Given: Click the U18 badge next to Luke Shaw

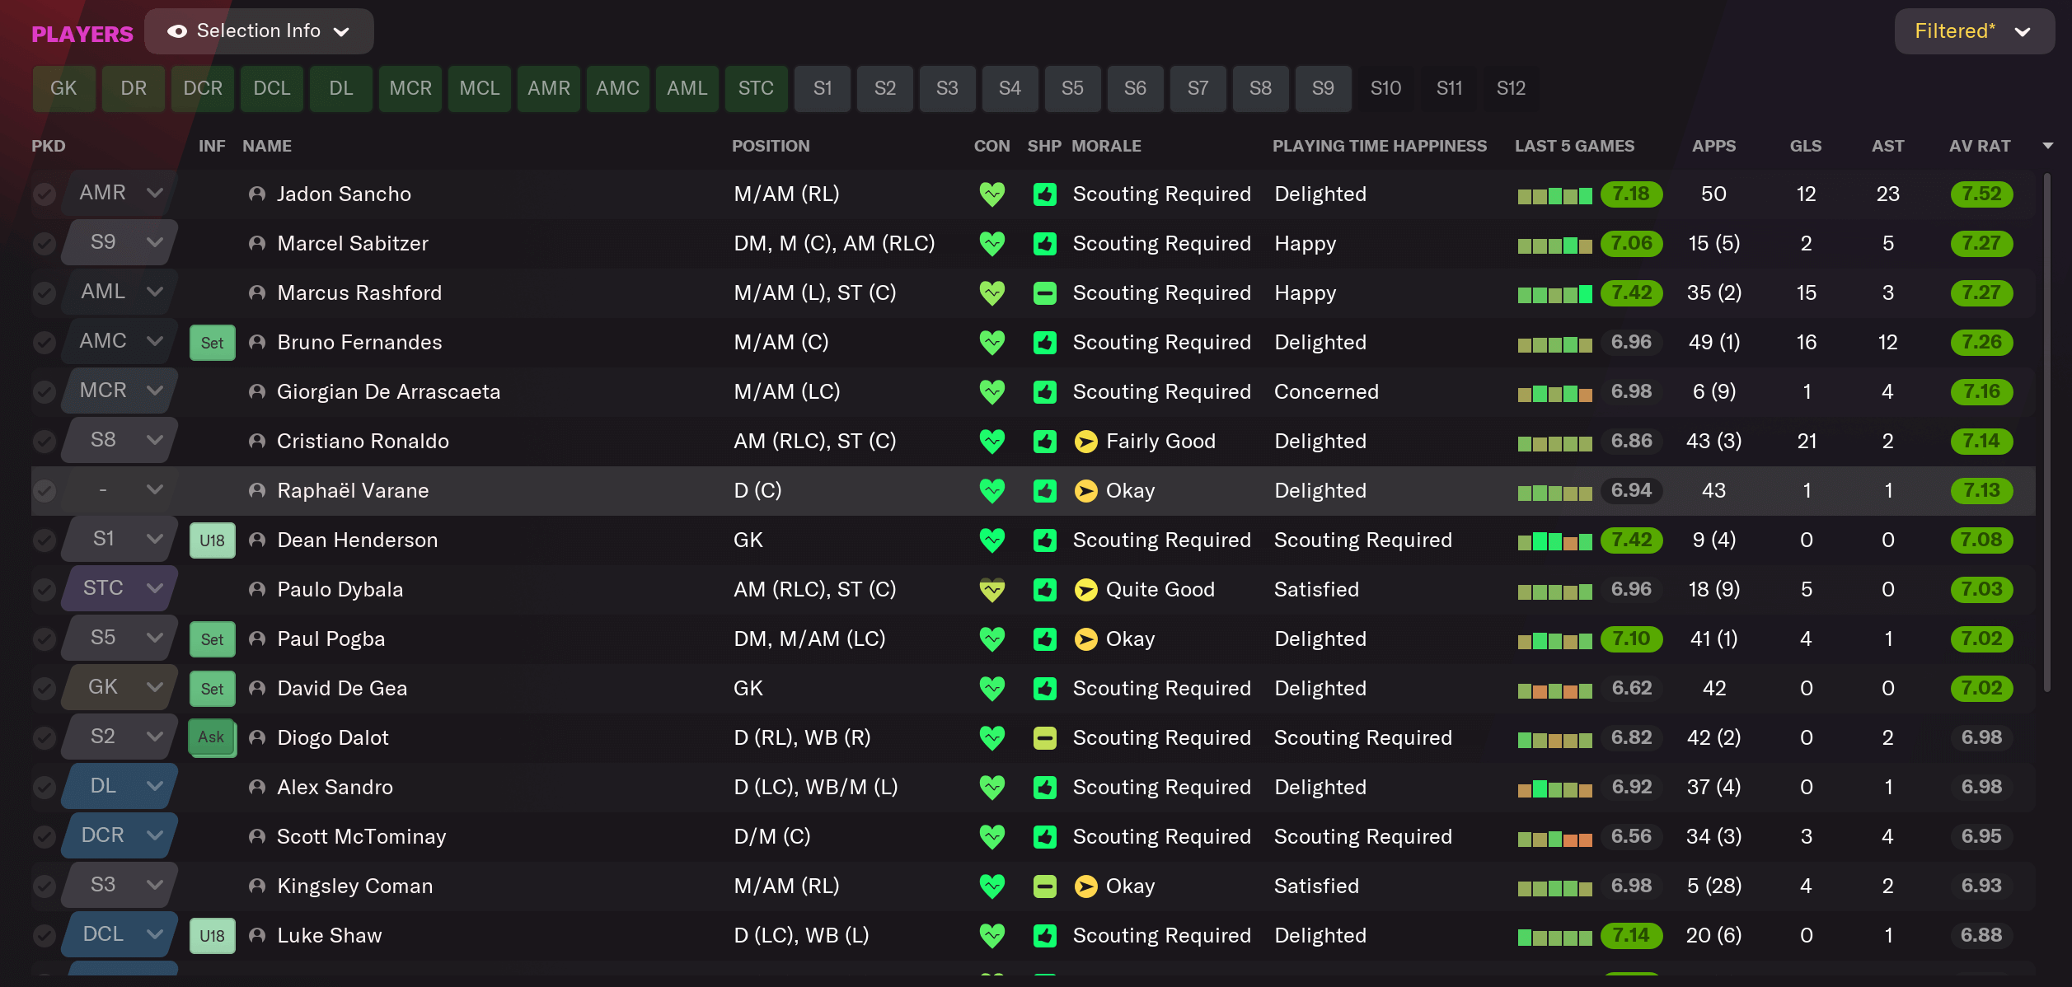Looking at the screenshot, I should [212, 935].
